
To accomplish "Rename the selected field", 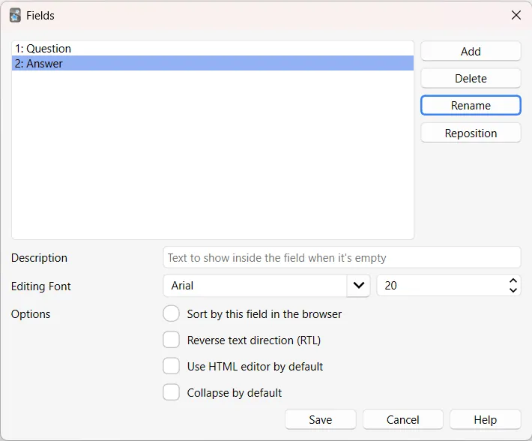I will 471,106.
